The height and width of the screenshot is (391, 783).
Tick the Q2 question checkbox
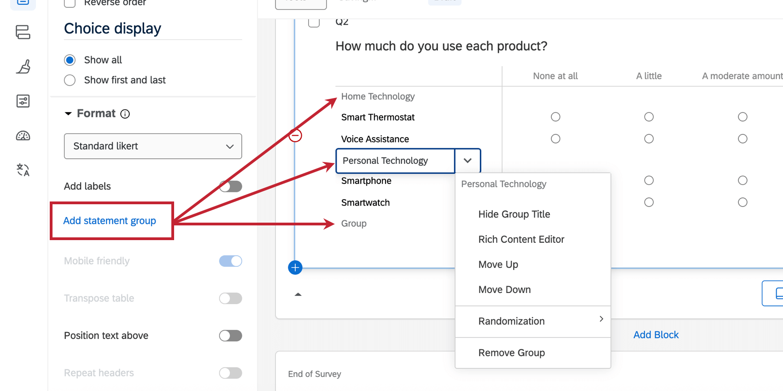(x=314, y=22)
